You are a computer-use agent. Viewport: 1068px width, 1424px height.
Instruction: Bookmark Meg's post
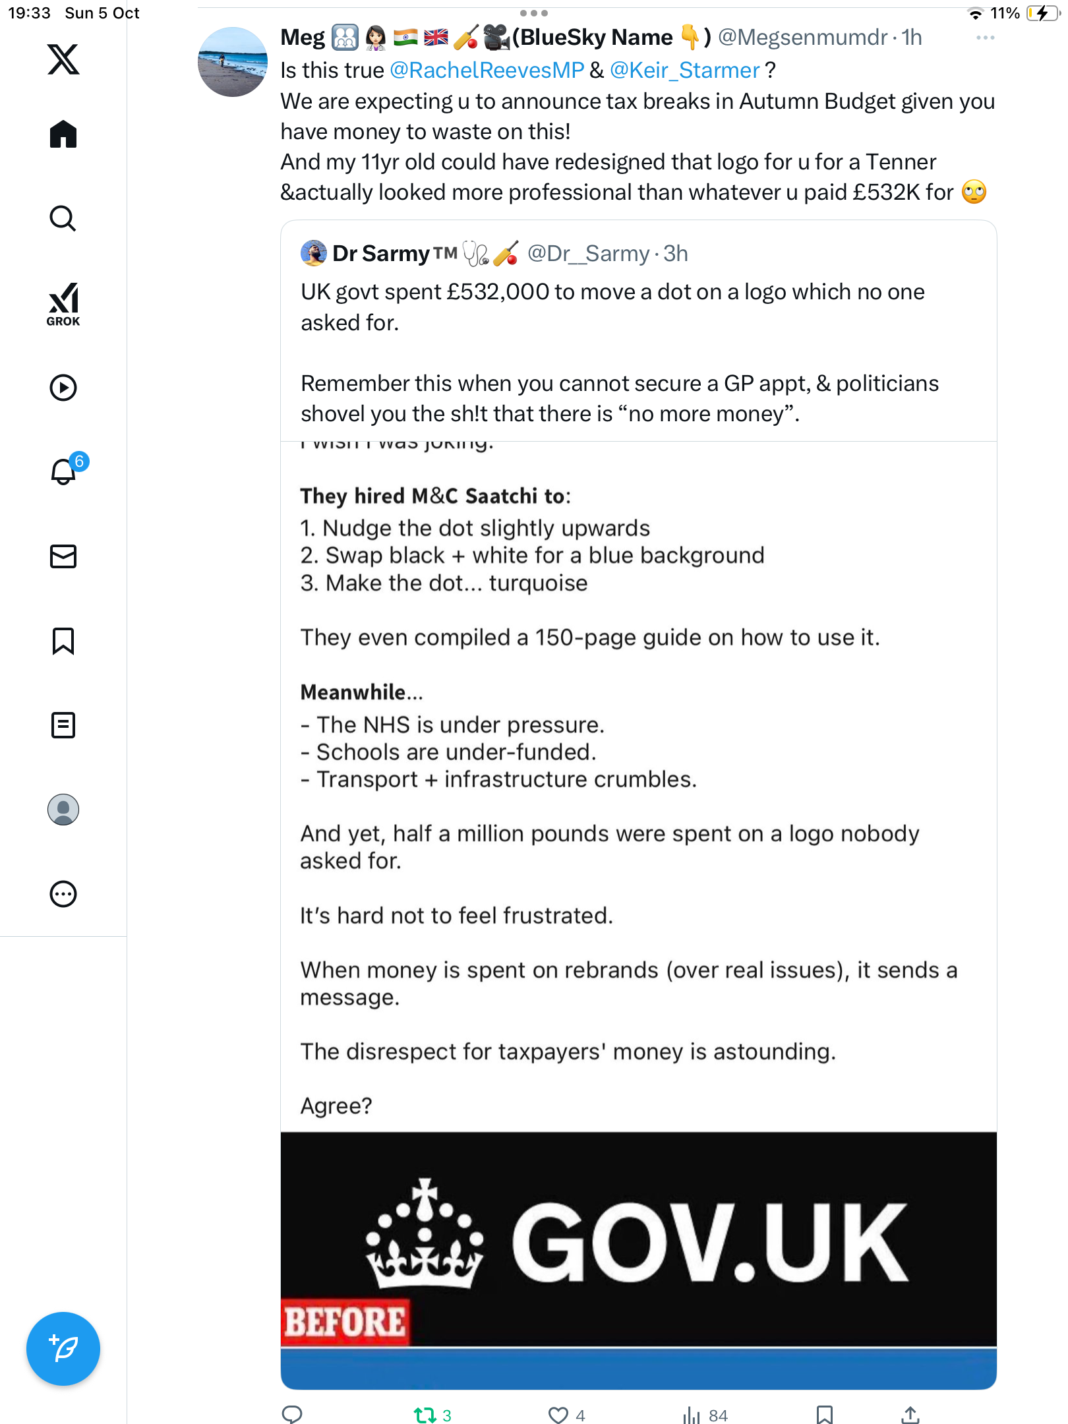(x=824, y=1415)
